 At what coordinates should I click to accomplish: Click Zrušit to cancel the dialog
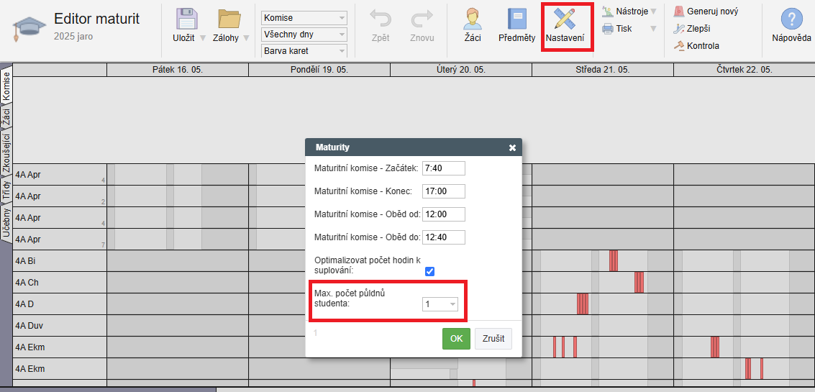click(x=493, y=339)
